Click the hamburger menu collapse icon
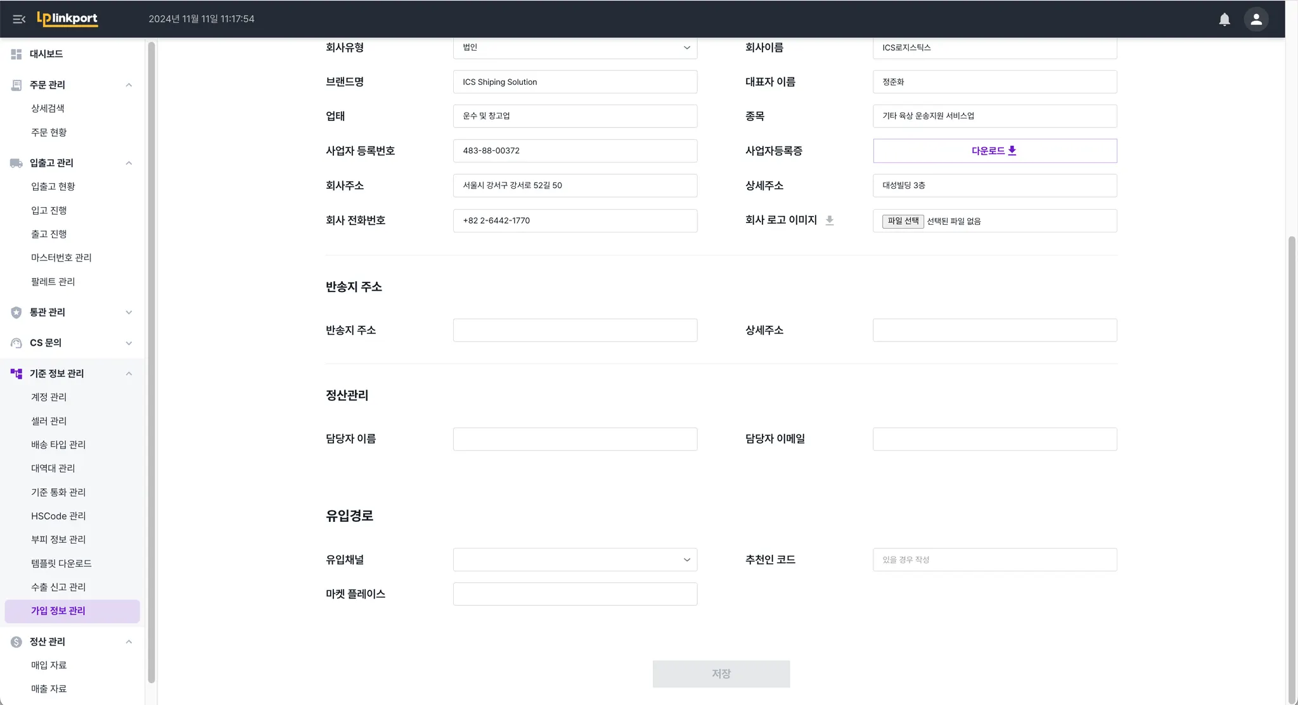The width and height of the screenshot is (1298, 705). point(19,19)
